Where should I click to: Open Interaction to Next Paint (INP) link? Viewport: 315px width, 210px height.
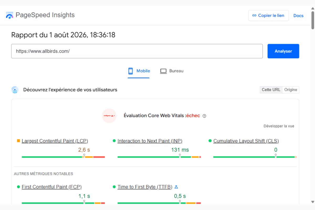pyautogui.click(x=150, y=141)
